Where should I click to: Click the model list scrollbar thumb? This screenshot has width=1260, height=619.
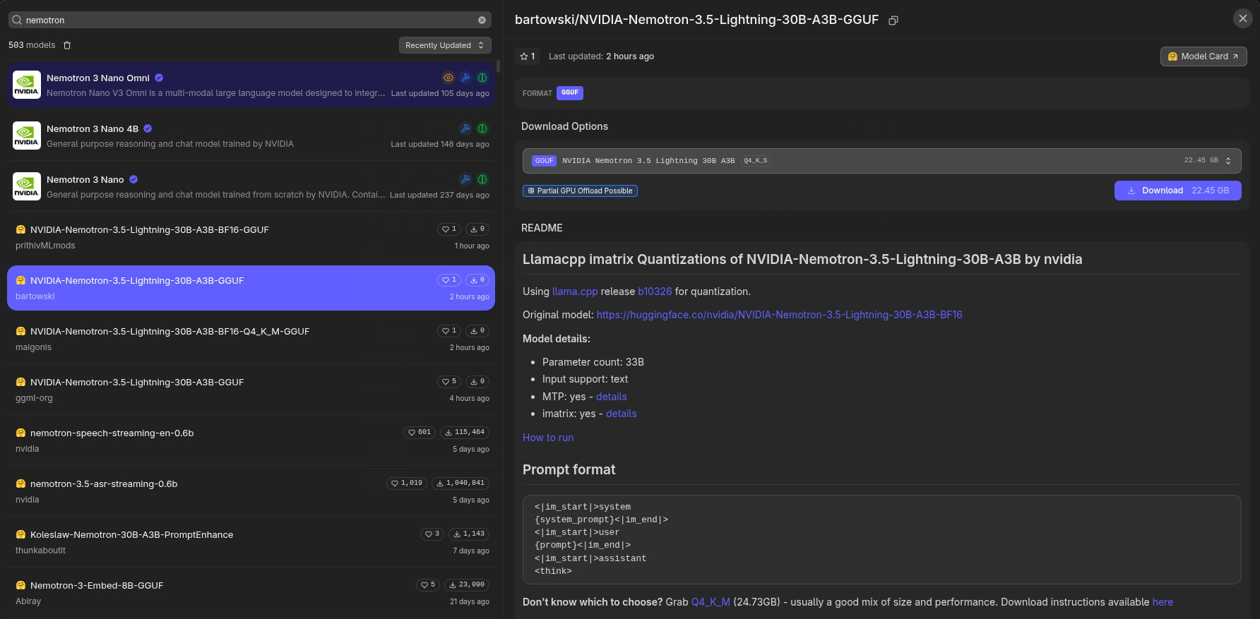[499, 67]
